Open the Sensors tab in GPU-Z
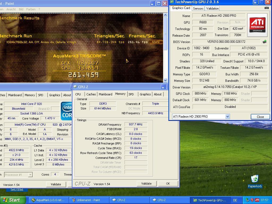The width and height of the screenshot is (272, 204). (198, 8)
